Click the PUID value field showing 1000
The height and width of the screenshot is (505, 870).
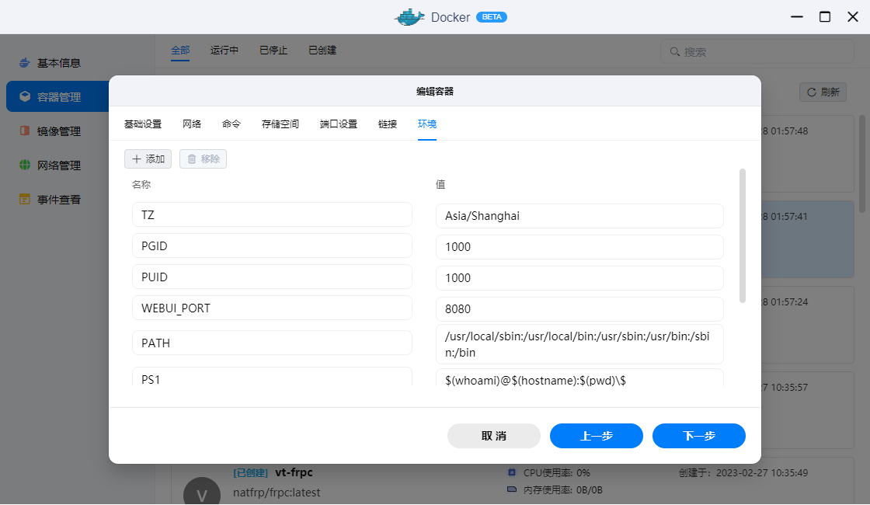(x=579, y=278)
